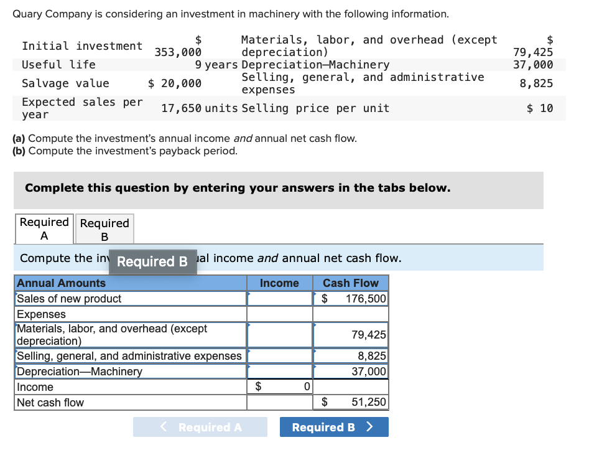
Task: Click the right chevron on Required B button
Action: point(369,426)
